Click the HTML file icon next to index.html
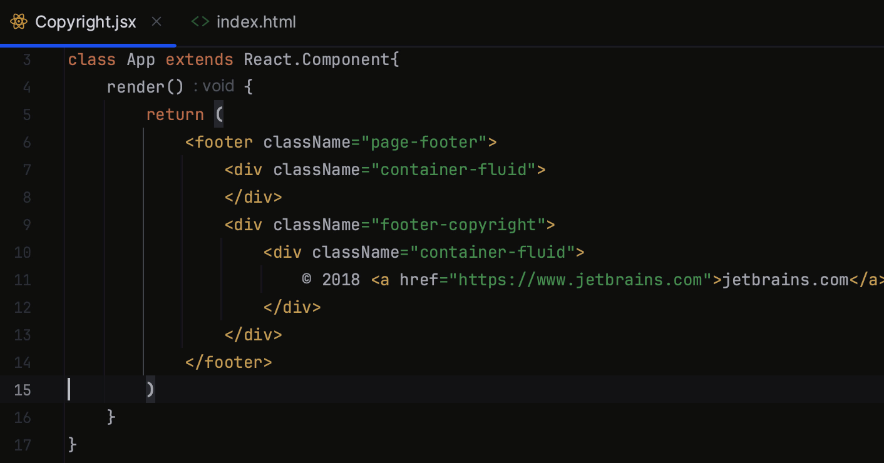The width and height of the screenshot is (884, 463). click(x=199, y=21)
